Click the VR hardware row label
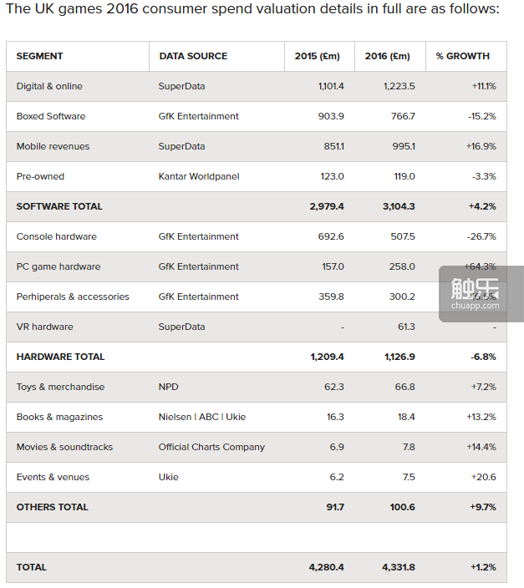 click(44, 327)
